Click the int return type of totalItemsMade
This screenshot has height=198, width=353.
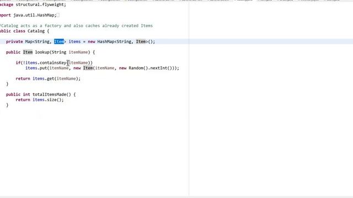click(x=26, y=94)
